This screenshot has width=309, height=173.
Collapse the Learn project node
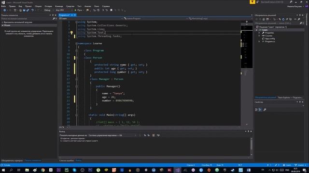tap(257, 30)
